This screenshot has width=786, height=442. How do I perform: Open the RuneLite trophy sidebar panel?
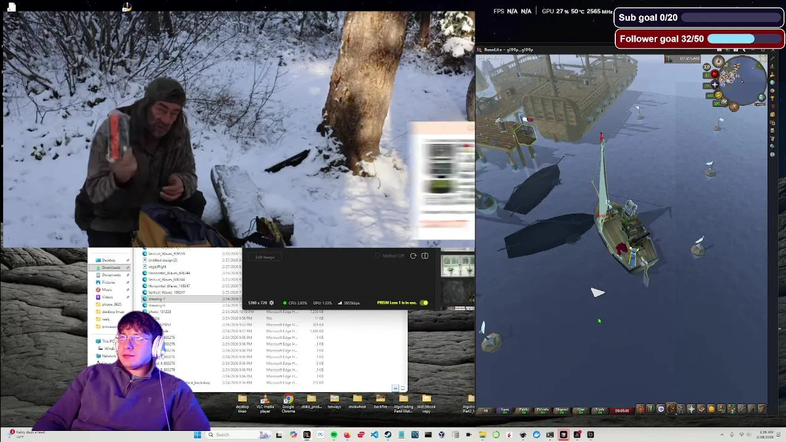coord(772,98)
